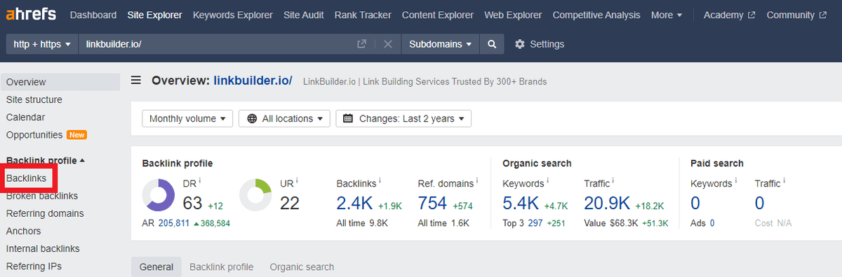Open Changes: Last 2 years dropdown
The height and width of the screenshot is (277, 842).
[x=403, y=118]
